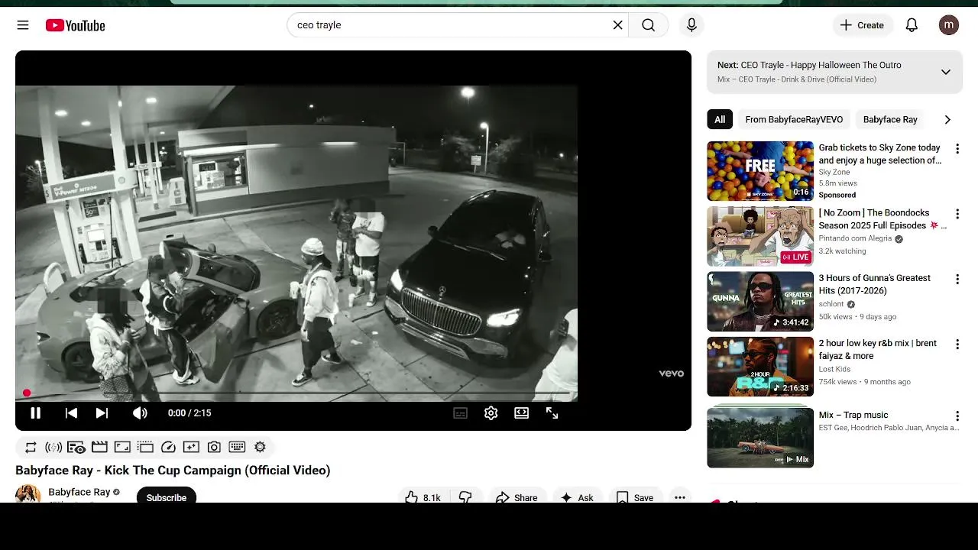Screen dimensions: 978x550
Task: Start voice search with microphone
Action: pyautogui.click(x=691, y=25)
